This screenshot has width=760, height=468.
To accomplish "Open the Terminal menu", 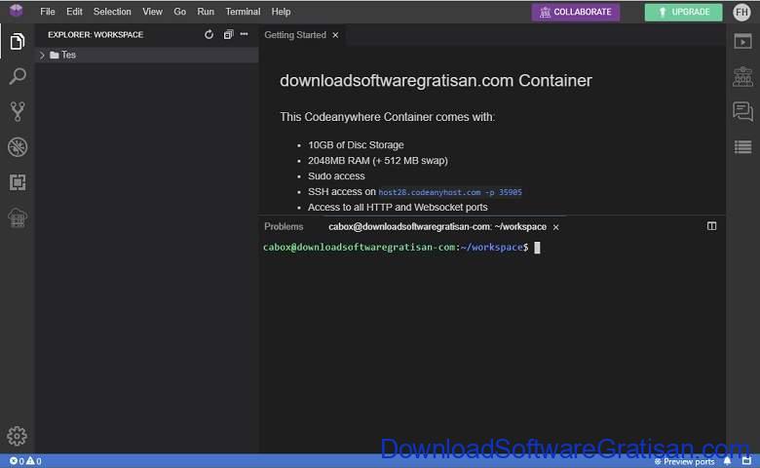I will (x=243, y=12).
